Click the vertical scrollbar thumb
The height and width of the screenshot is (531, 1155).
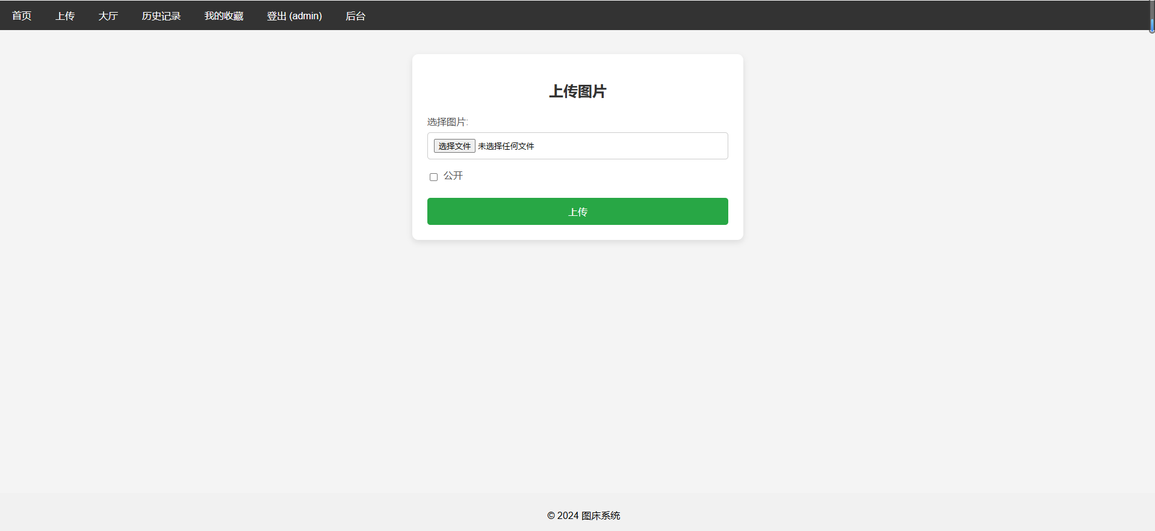click(1152, 26)
